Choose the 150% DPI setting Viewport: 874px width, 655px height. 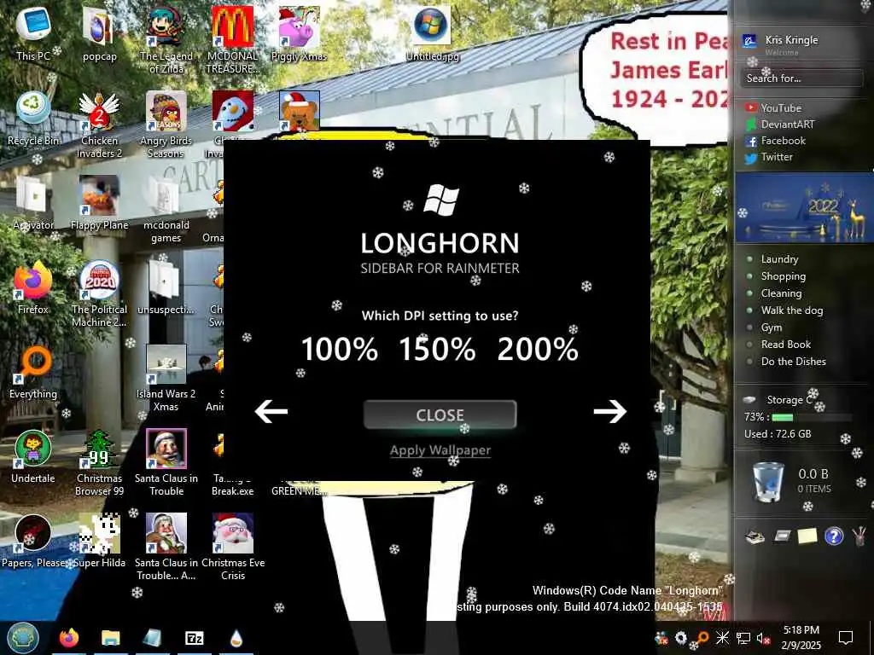pos(438,349)
